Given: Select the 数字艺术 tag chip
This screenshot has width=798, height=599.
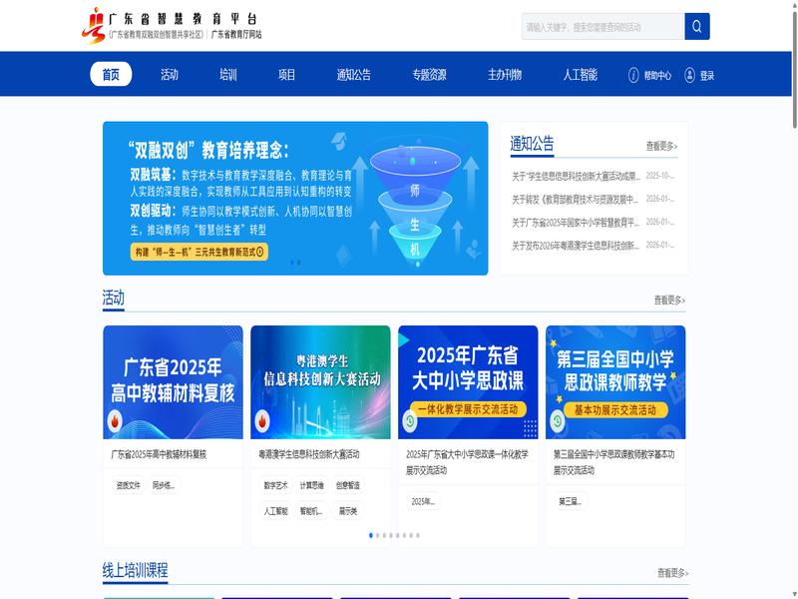Looking at the screenshot, I should [x=275, y=485].
